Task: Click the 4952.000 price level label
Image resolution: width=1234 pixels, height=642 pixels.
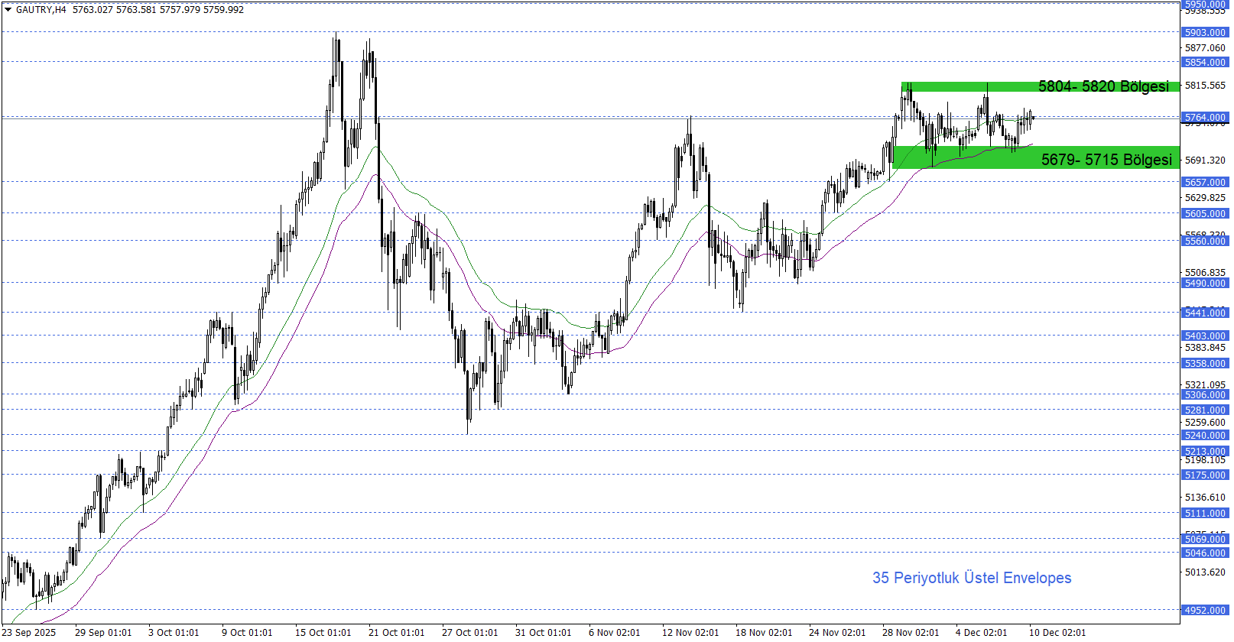Action: pyautogui.click(x=1205, y=610)
